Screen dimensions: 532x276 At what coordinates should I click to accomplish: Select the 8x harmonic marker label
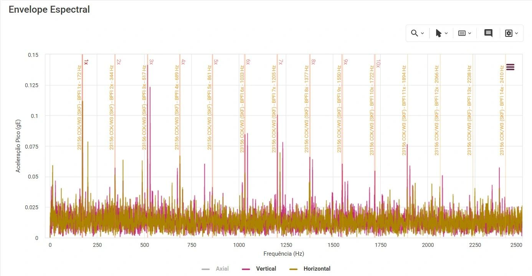314,62
